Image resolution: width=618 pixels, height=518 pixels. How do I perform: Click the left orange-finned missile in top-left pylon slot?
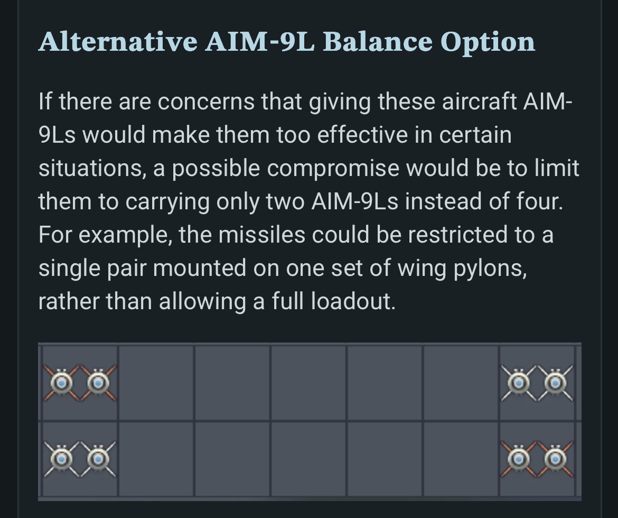pos(61,383)
